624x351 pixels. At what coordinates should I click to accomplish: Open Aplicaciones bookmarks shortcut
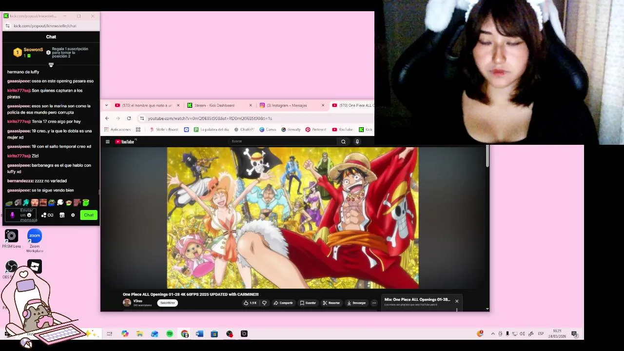tap(117, 130)
